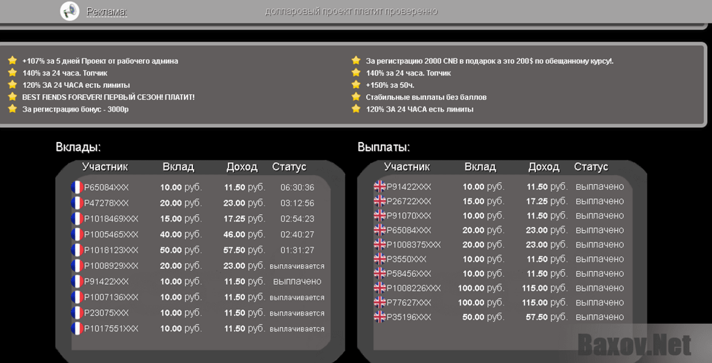712x363 pixels.
Task: Click the star beside 'Стабильные выплаты без баллов'
Action: [356, 97]
